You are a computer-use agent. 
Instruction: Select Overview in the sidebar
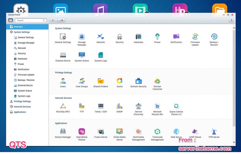[x=27, y=27]
